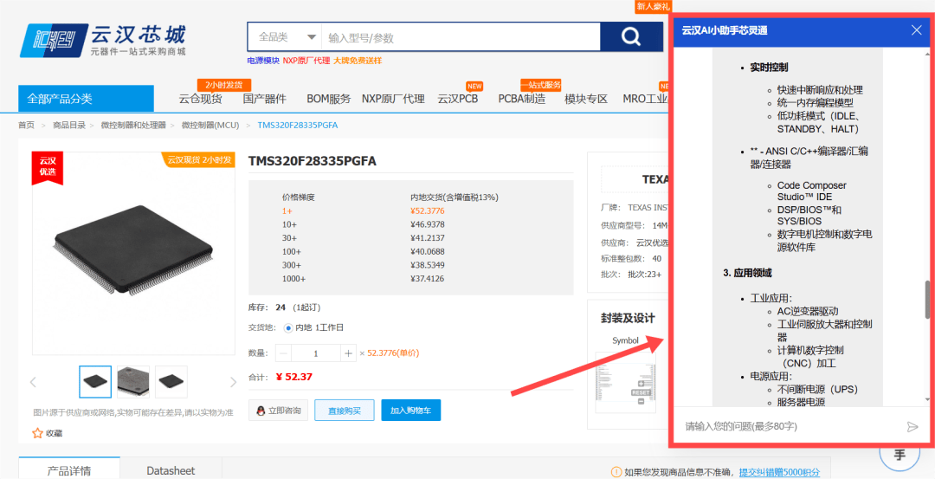Close the 云汉AI小助手芯灵通 panel
The height and width of the screenshot is (479, 935).
[x=917, y=30]
